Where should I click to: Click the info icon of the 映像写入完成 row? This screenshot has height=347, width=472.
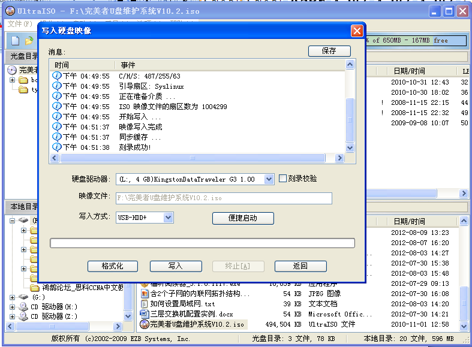(x=56, y=126)
